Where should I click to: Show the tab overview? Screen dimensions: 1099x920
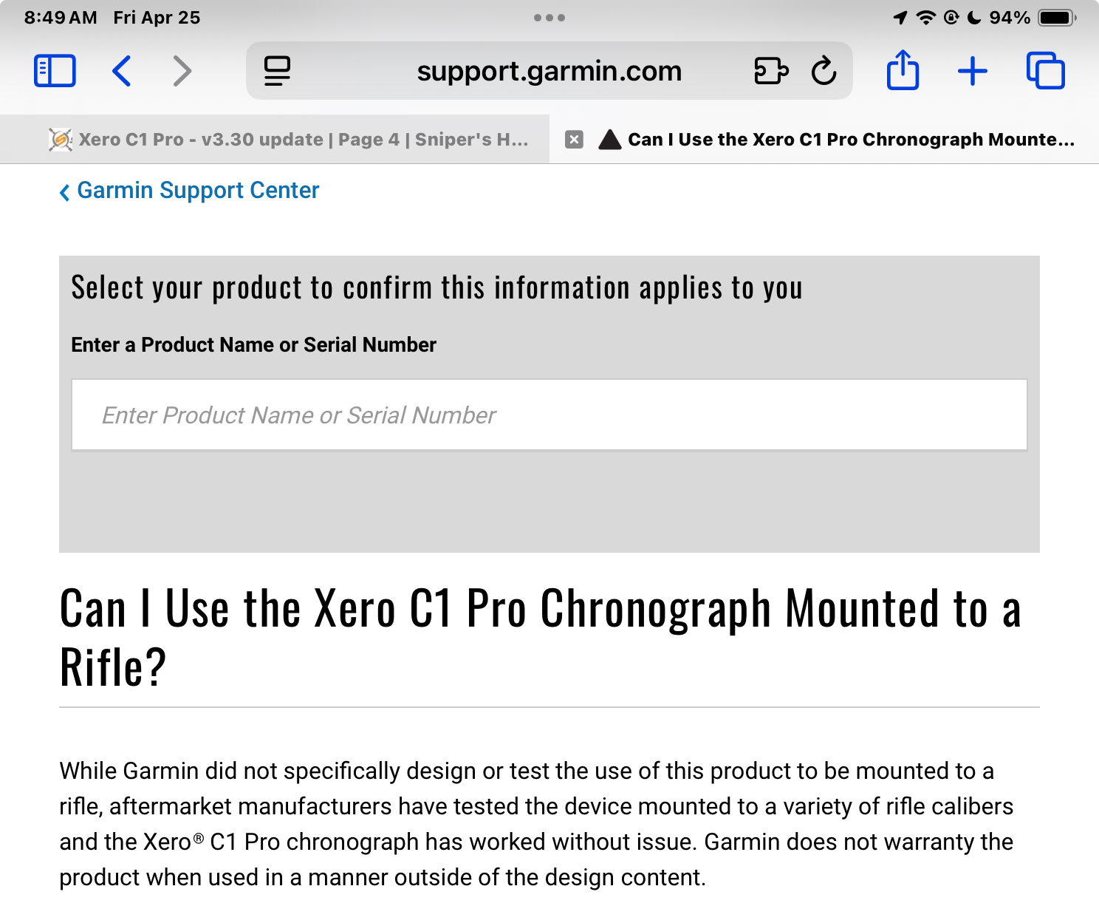click(1046, 71)
